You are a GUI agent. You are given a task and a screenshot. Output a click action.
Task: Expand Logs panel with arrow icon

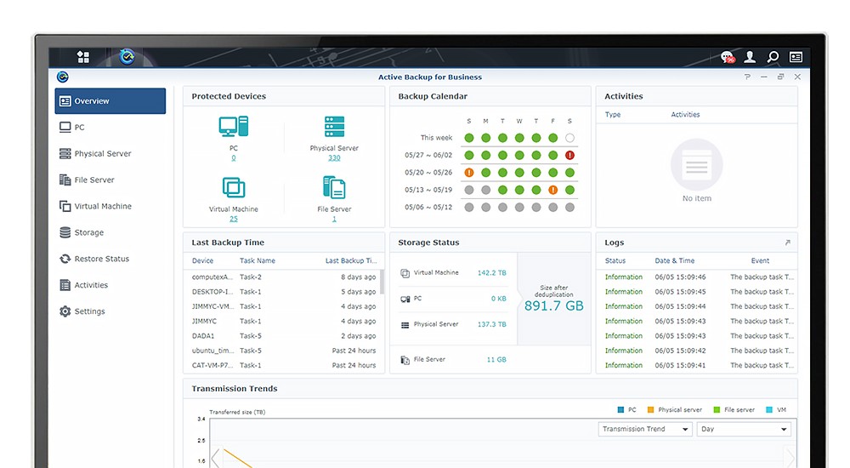[x=788, y=243]
